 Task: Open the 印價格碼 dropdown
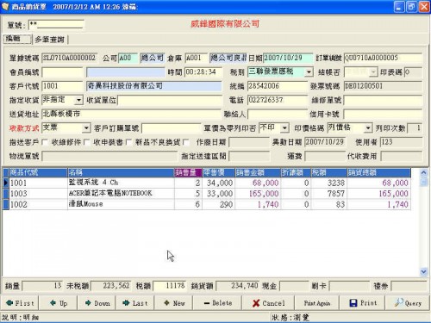368,128
